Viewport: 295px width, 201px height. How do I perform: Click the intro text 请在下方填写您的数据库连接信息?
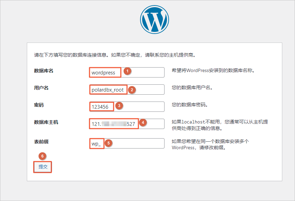pyautogui.click(x=115, y=55)
